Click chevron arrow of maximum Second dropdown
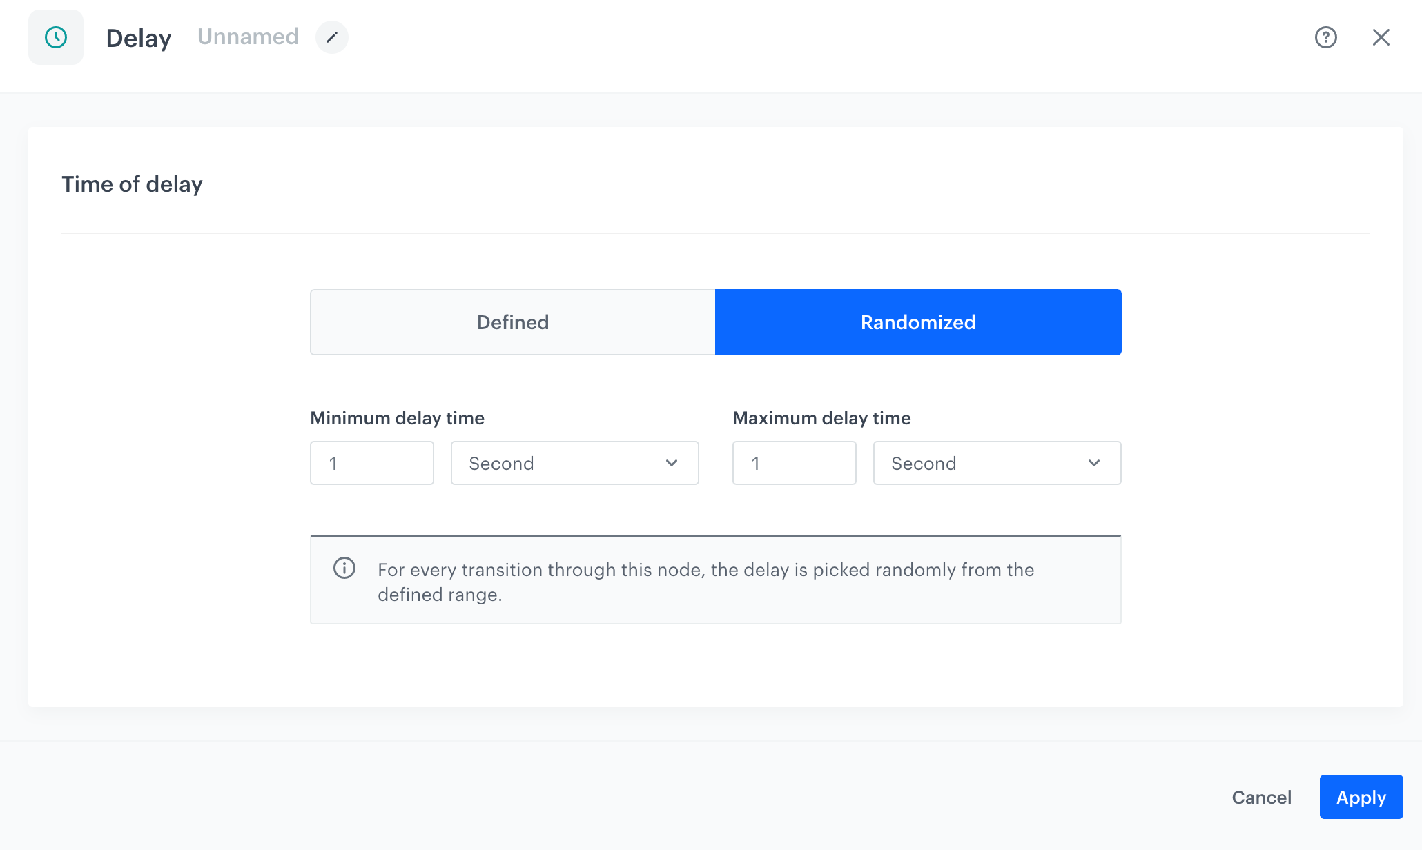This screenshot has width=1422, height=850. coord(1094,463)
